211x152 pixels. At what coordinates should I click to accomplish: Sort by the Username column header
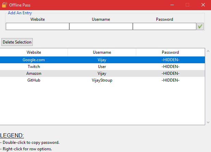coord(102,52)
